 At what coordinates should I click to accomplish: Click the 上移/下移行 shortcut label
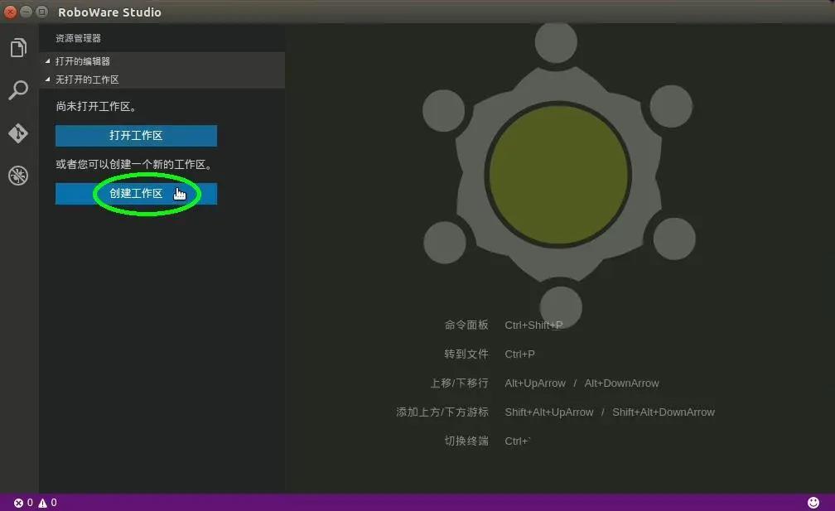point(460,383)
